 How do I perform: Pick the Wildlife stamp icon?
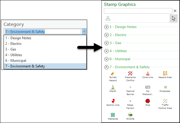(130, 116)
